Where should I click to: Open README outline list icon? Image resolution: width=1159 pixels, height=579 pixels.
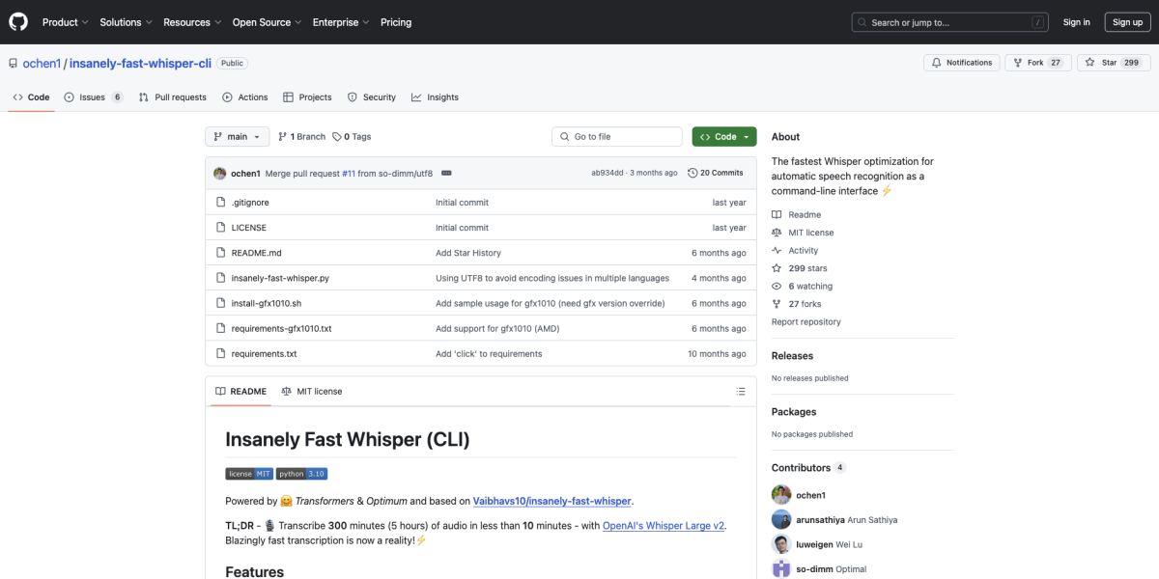coord(741,392)
